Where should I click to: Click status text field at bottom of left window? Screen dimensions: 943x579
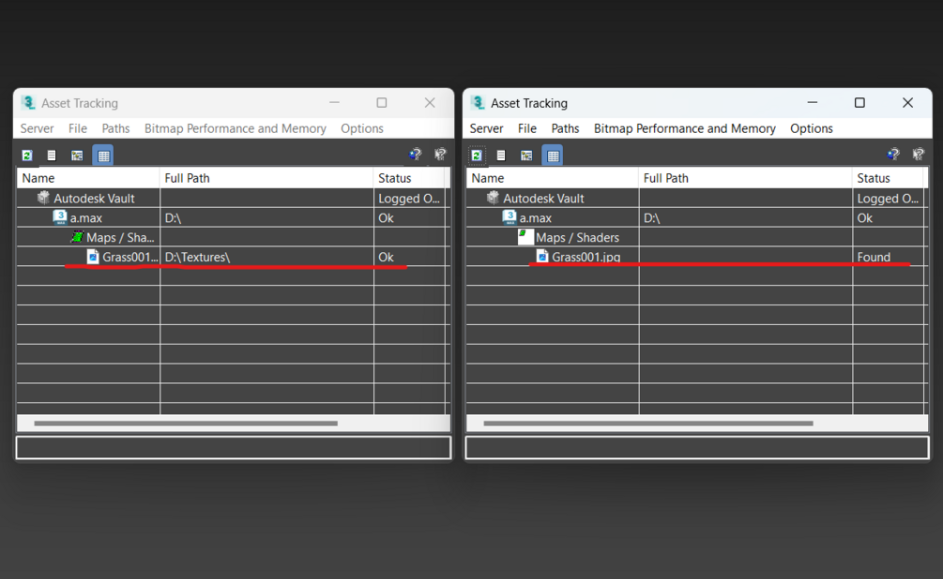(x=234, y=448)
